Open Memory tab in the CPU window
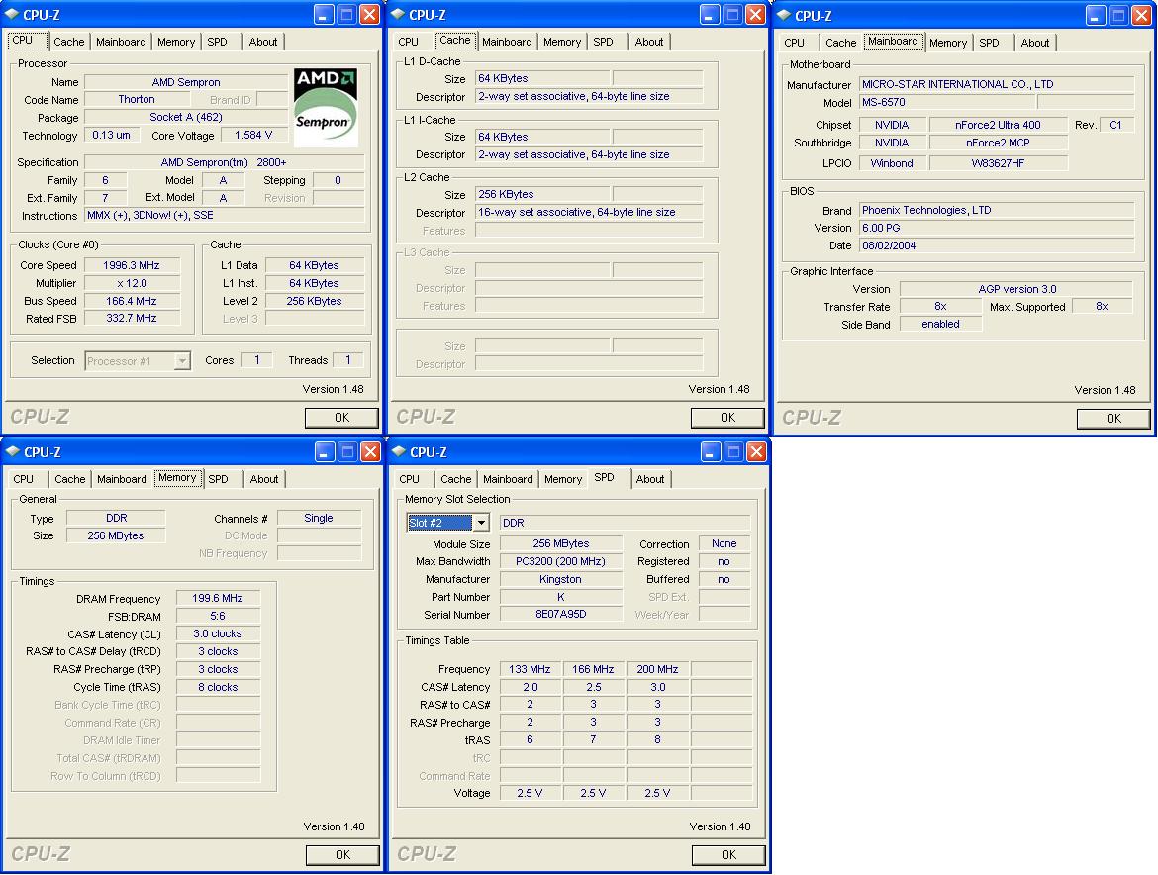The width and height of the screenshot is (1158, 875). coord(176,43)
